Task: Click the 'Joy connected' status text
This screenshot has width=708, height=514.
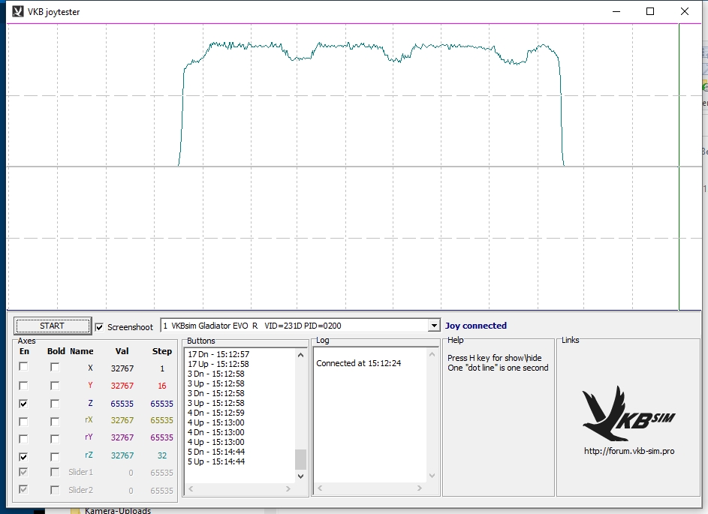Action: click(x=476, y=326)
